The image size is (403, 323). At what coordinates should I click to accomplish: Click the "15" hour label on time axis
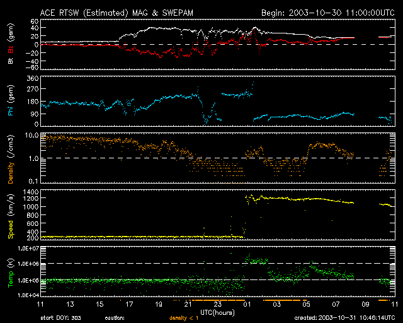pos(99,304)
